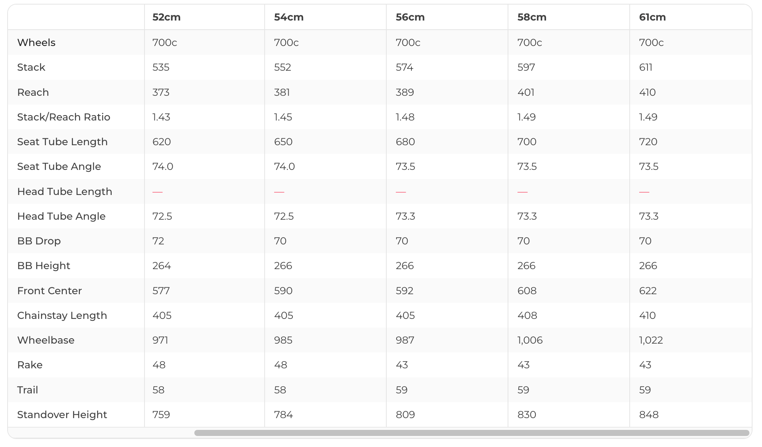The height and width of the screenshot is (447, 762).
Task: Click the Standover Height row label
Action: [x=62, y=415]
